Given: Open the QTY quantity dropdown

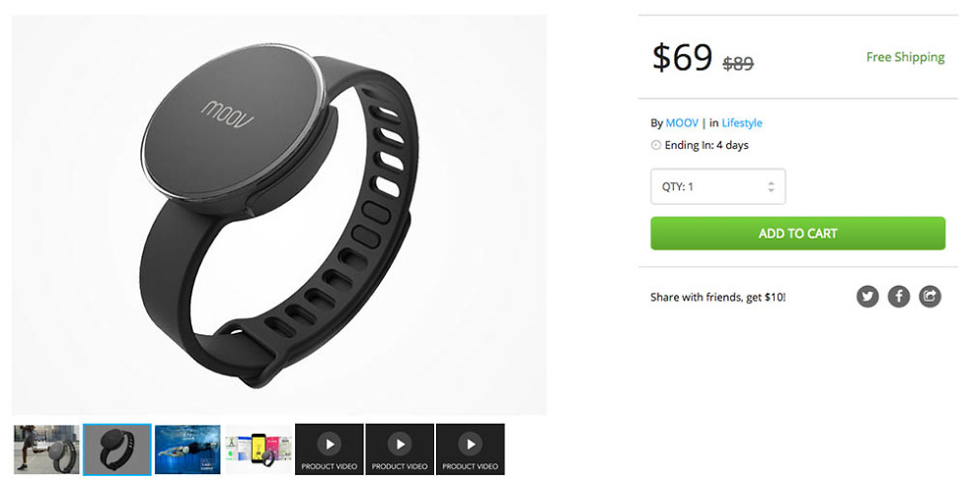Looking at the screenshot, I should pyautogui.click(x=718, y=186).
